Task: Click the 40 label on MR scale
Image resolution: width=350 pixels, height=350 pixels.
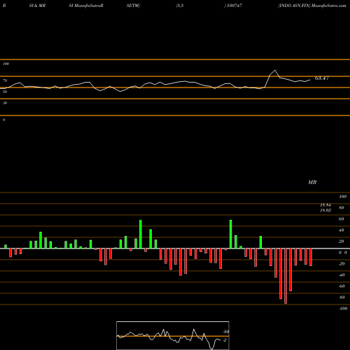Action: (342, 230)
